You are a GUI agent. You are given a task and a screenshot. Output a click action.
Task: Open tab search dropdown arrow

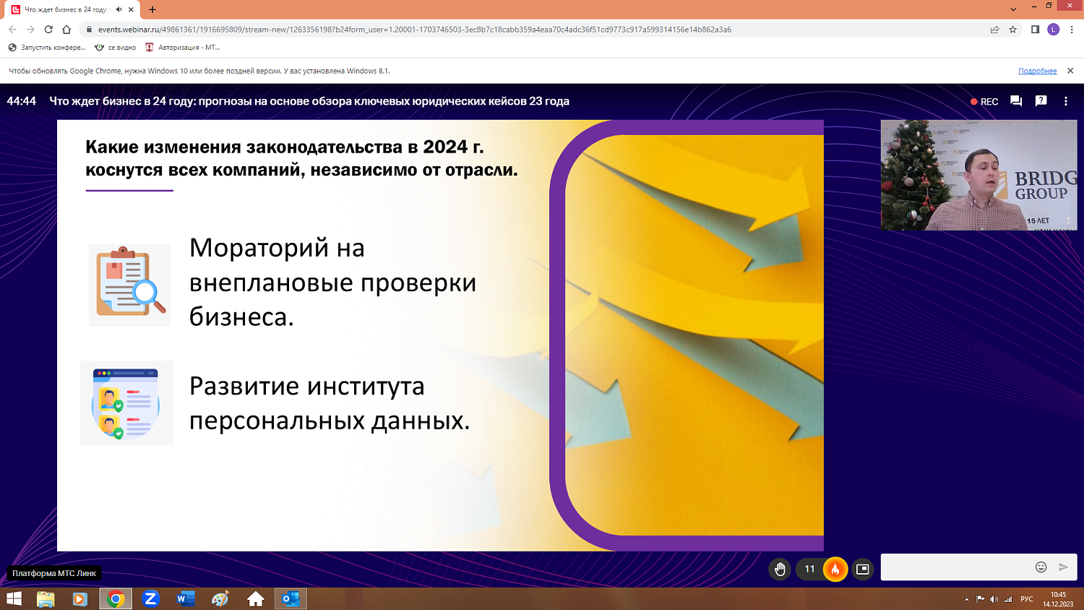point(1013,9)
